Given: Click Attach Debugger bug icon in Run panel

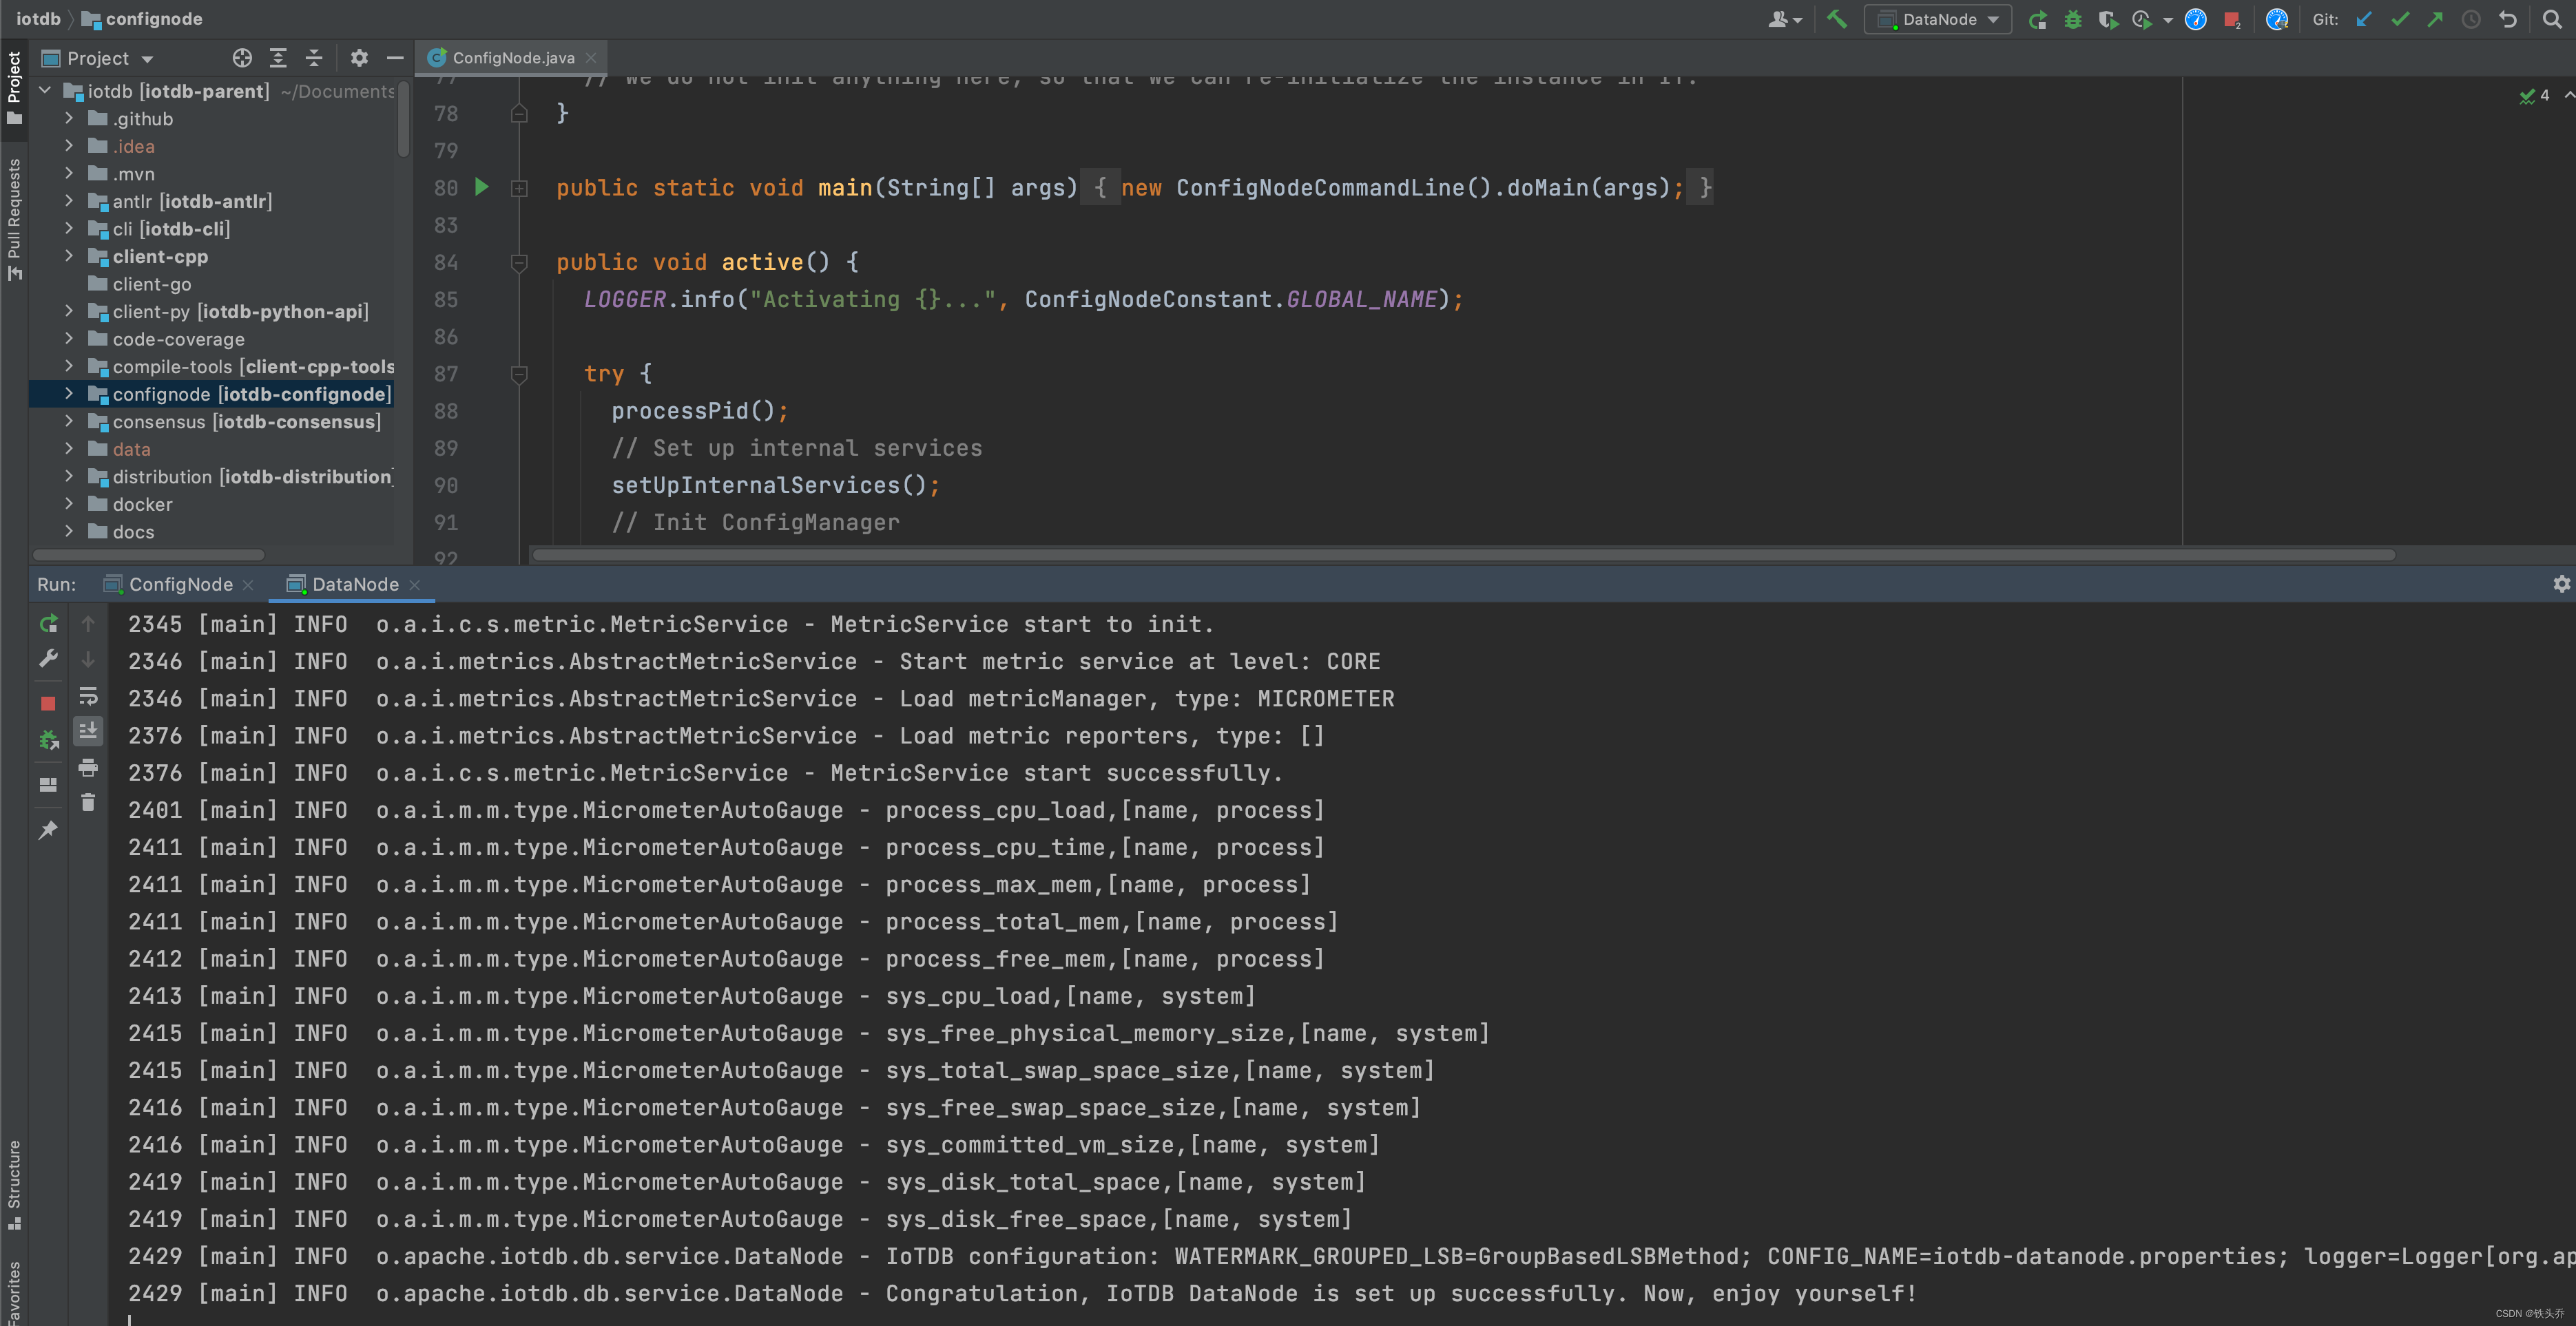Looking at the screenshot, I should click(x=48, y=739).
